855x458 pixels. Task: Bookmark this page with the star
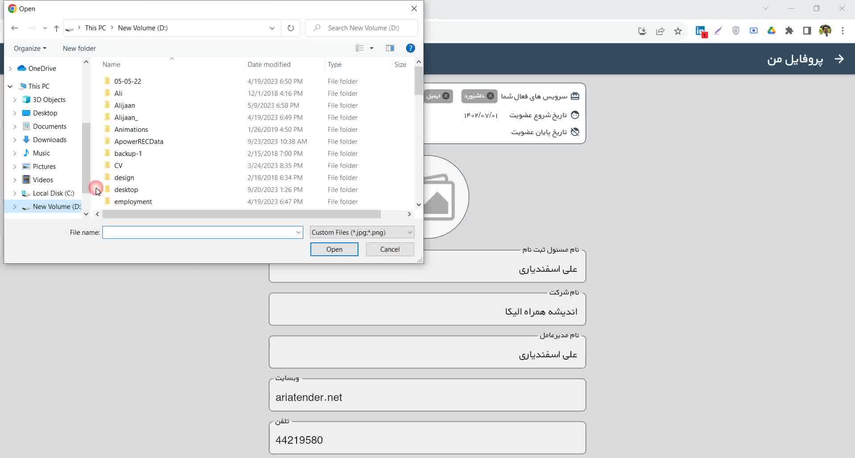(678, 31)
